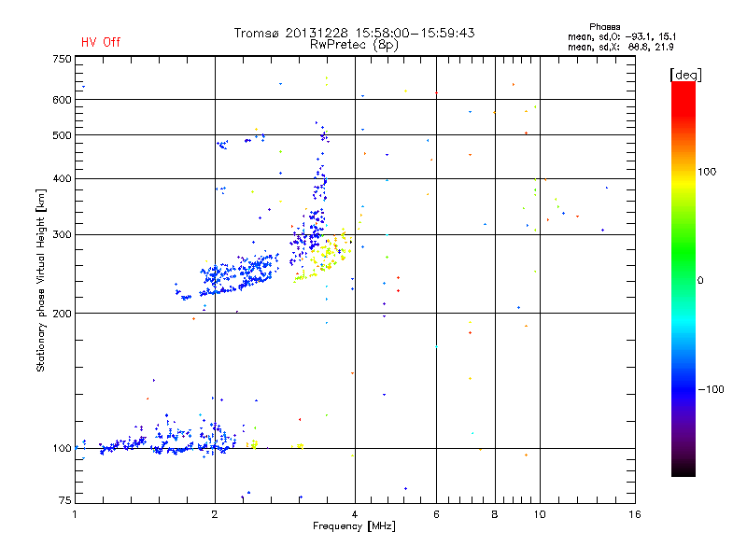This screenshot has height=560, width=747.
Task: Click the red 'HV Off' label
Action: (x=101, y=42)
